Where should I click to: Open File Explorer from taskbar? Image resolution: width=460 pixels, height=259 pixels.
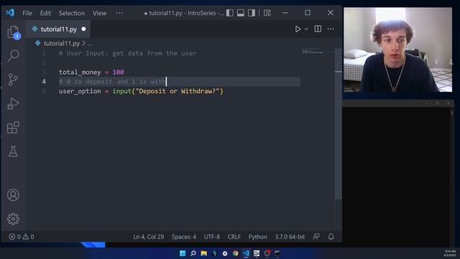204,253
